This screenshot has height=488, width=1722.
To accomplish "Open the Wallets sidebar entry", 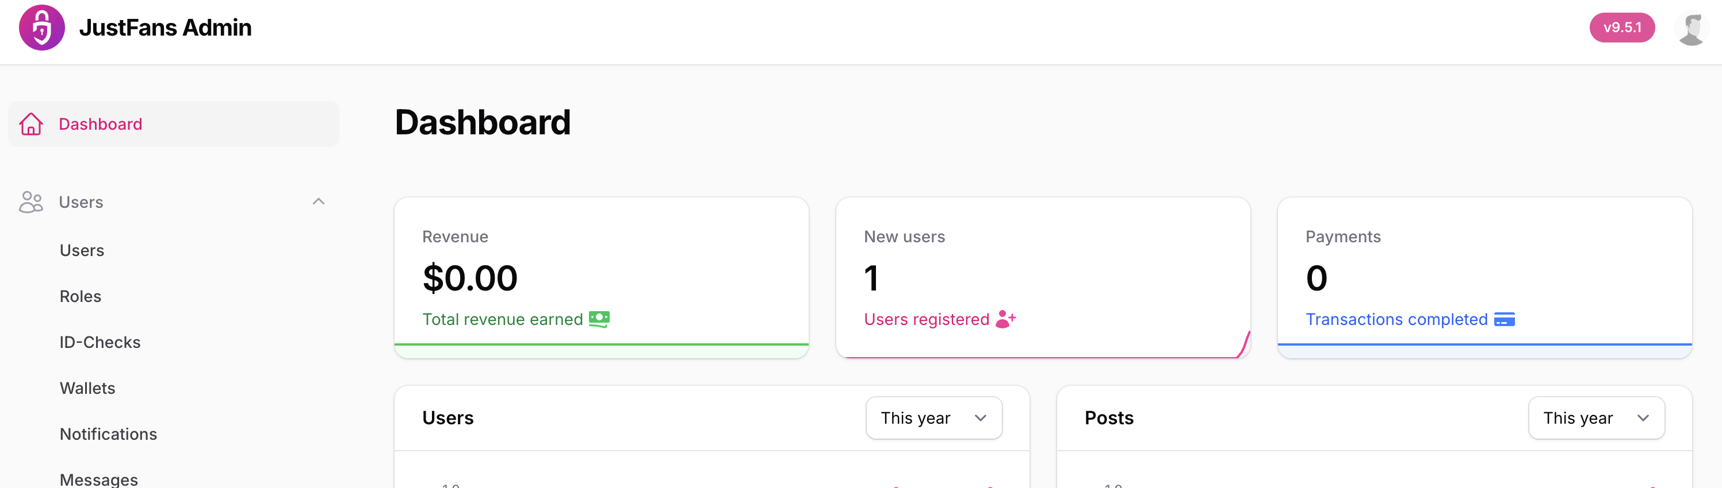I will pyautogui.click(x=87, y=389).
